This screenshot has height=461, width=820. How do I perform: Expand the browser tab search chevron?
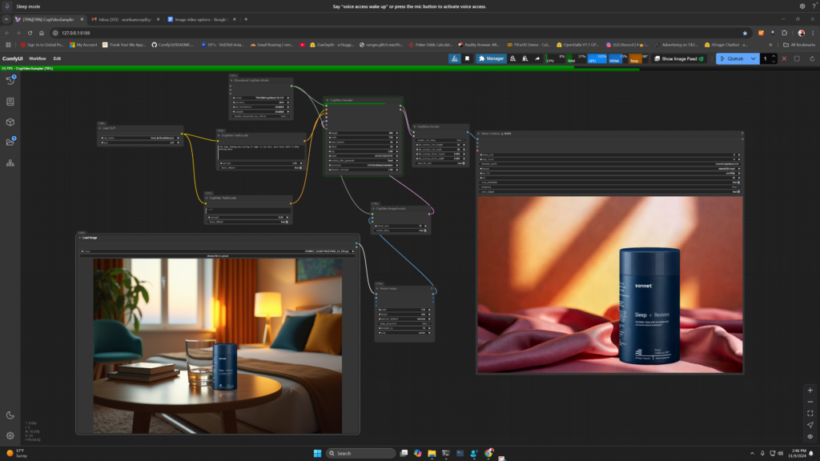6,19
